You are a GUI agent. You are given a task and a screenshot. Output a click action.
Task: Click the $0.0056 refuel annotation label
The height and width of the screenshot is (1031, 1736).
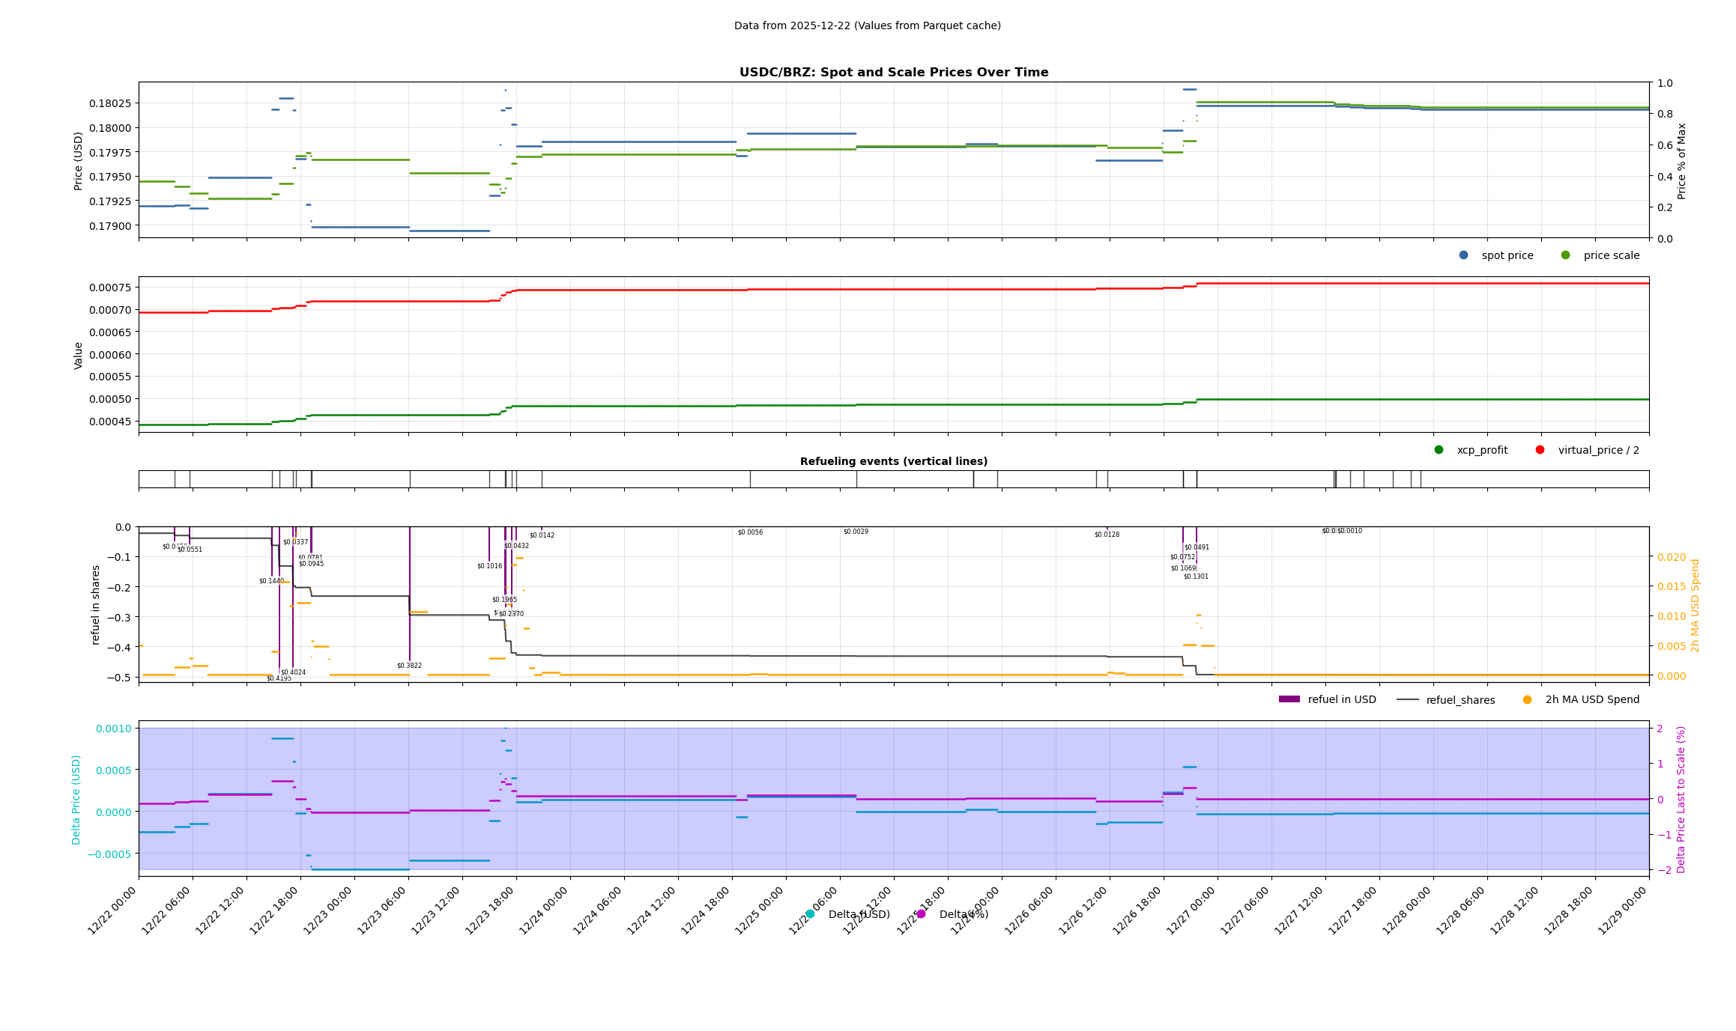click(x=750, y=532)
